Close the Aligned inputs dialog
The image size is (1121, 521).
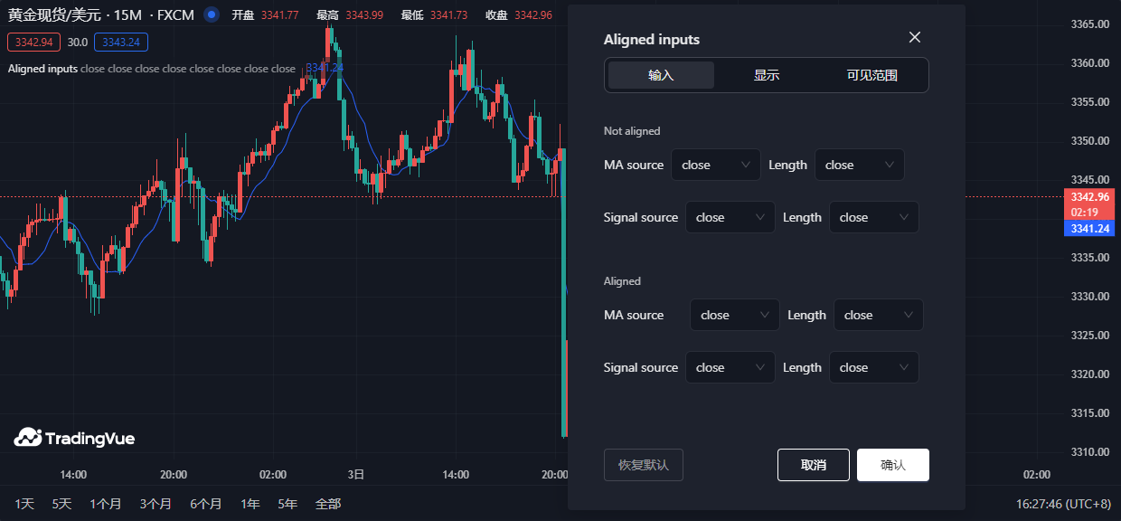tap(914, 37)
